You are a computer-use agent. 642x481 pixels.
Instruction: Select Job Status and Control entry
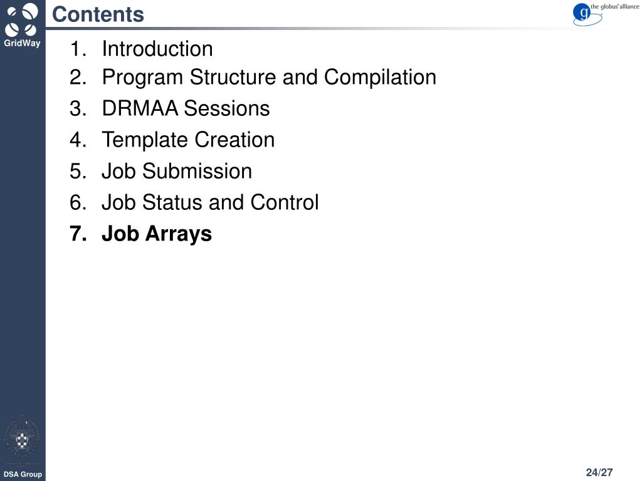tap(210, 202)
